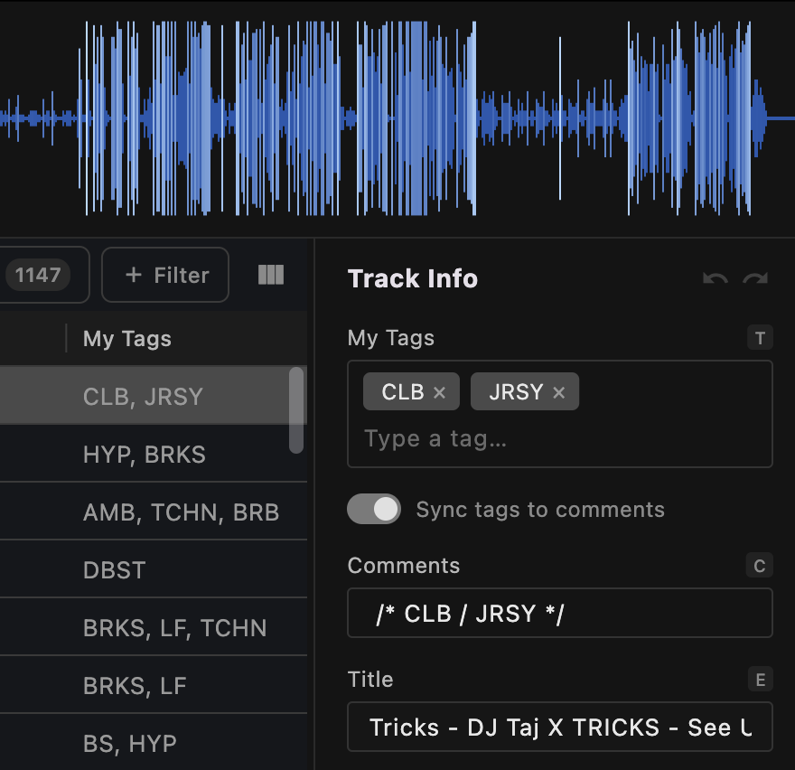The width and height of the screenshot is (795, 770).
Task: Remove the JRSY tag chip
Action: pos(558,392)
